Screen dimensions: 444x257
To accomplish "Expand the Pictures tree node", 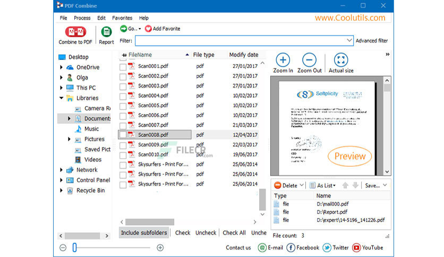I will (x=69, y=139).
